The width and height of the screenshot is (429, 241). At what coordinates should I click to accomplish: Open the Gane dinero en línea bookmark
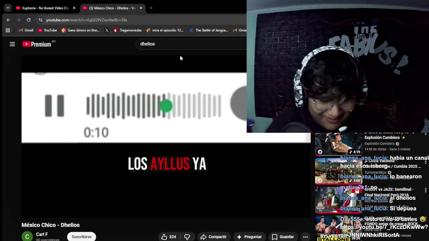tap(80, 30)
